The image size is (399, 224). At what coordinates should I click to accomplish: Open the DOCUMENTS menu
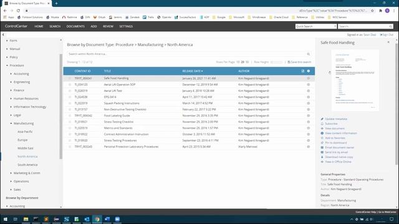75,26
